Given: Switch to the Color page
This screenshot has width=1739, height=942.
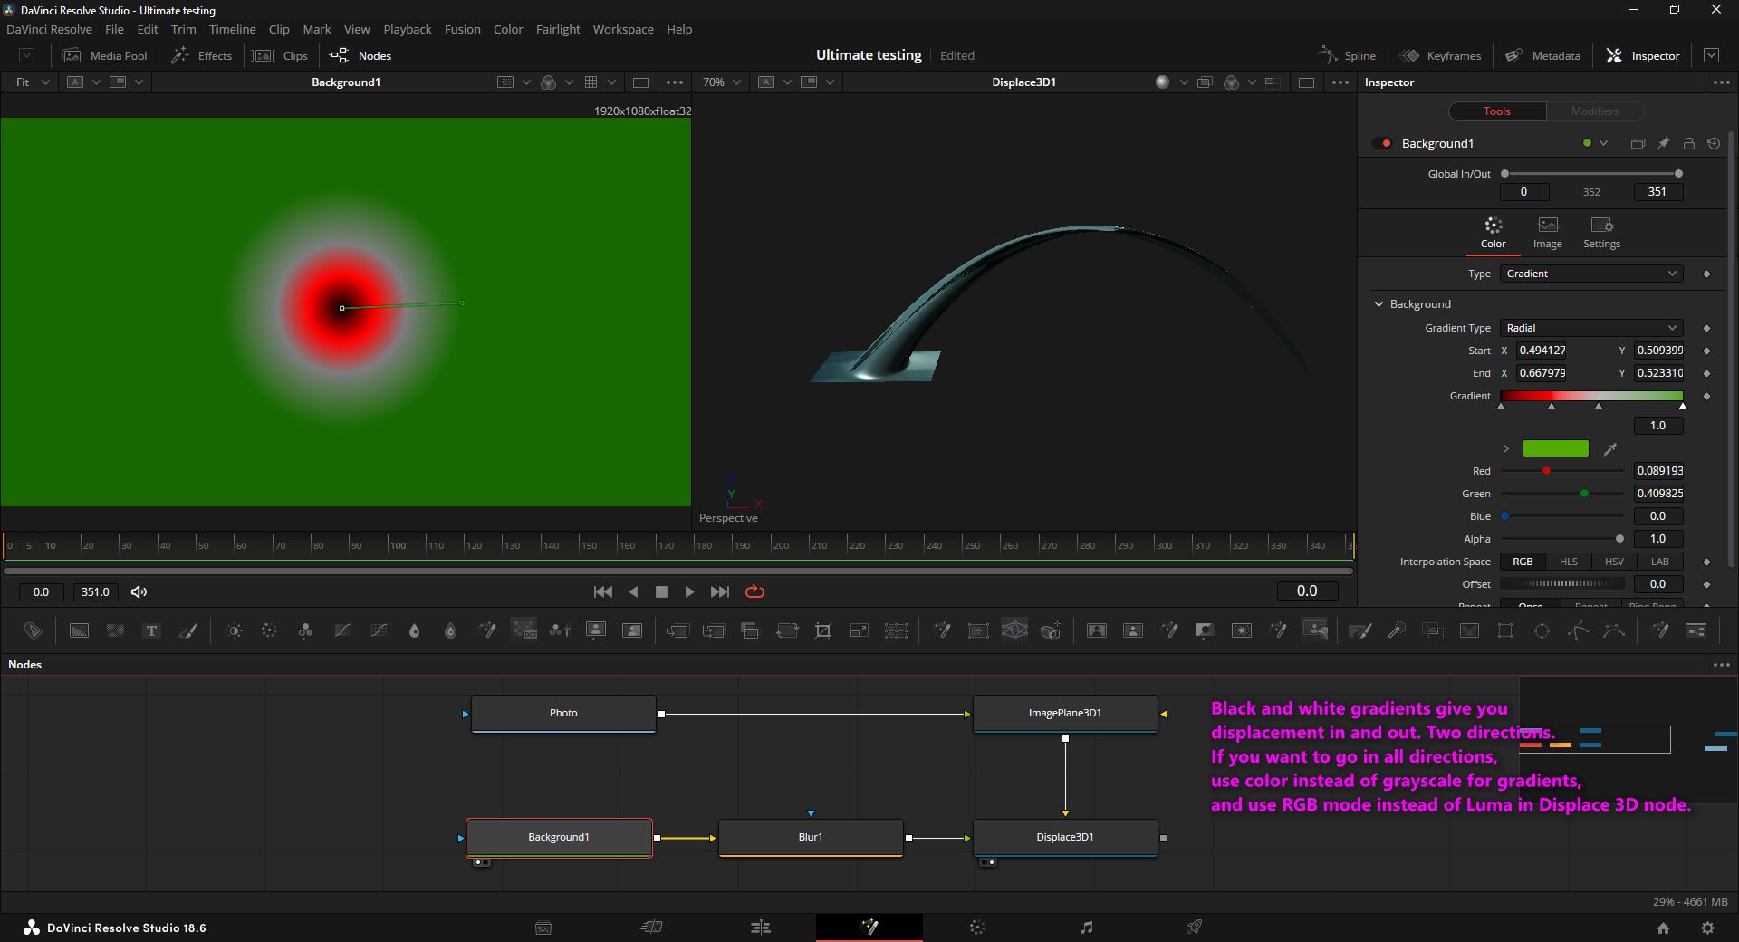Looking at the screenshot, I should (977, 928).
